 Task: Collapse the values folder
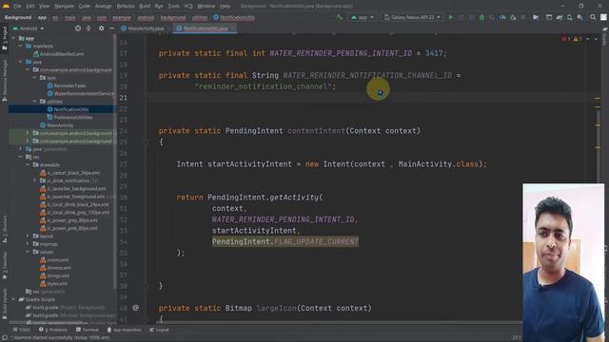(x=28, y=252)
